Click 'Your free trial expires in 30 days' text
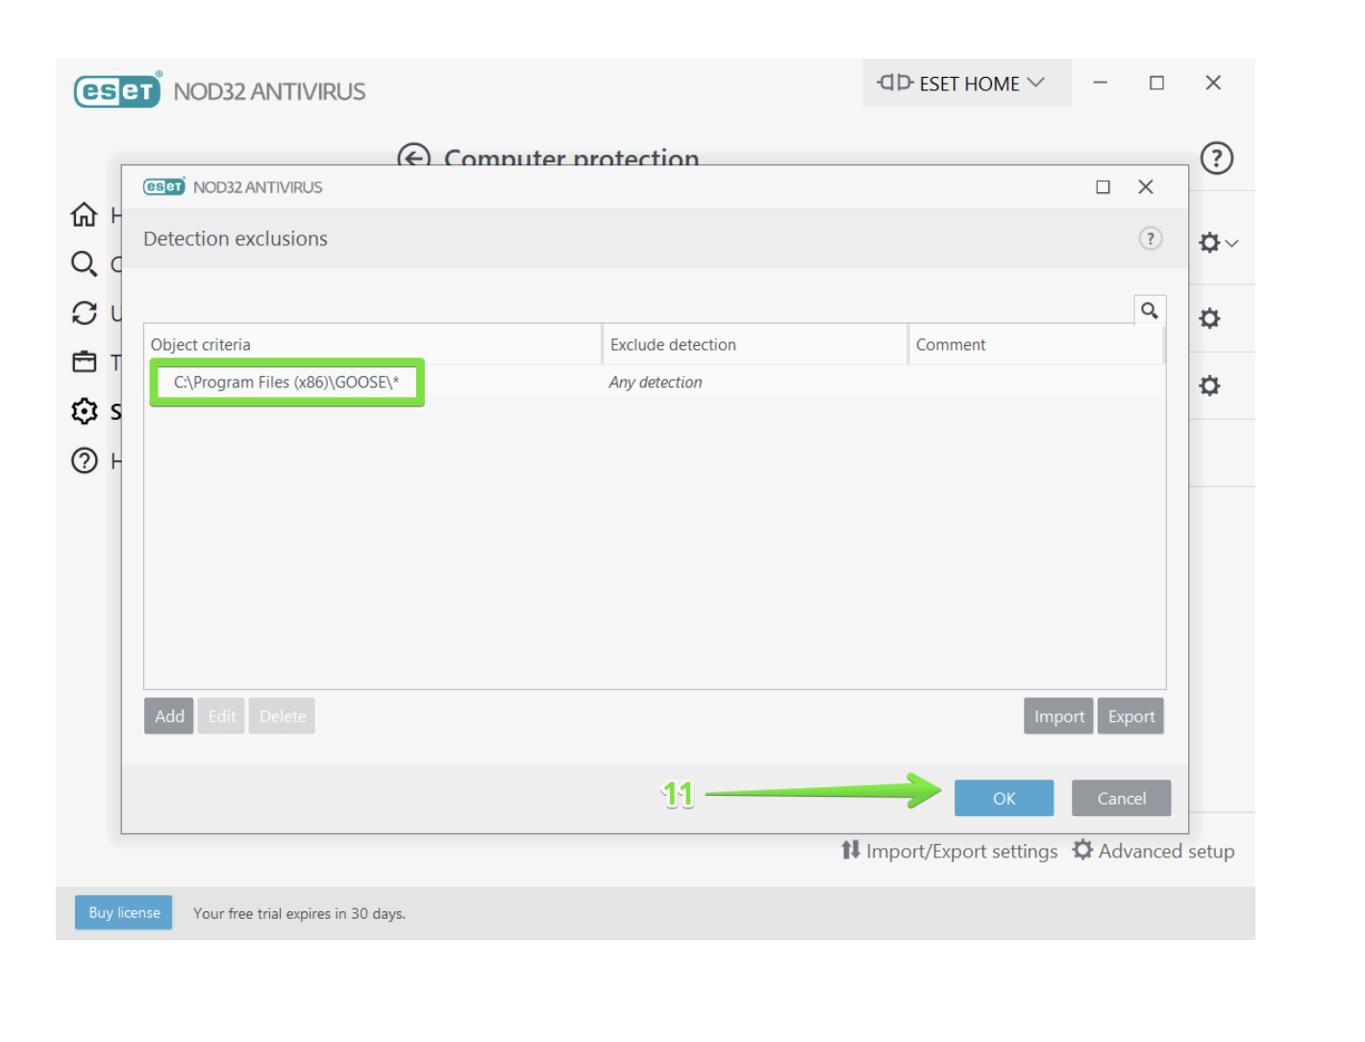1365x1042 pixels. (299, 913)
